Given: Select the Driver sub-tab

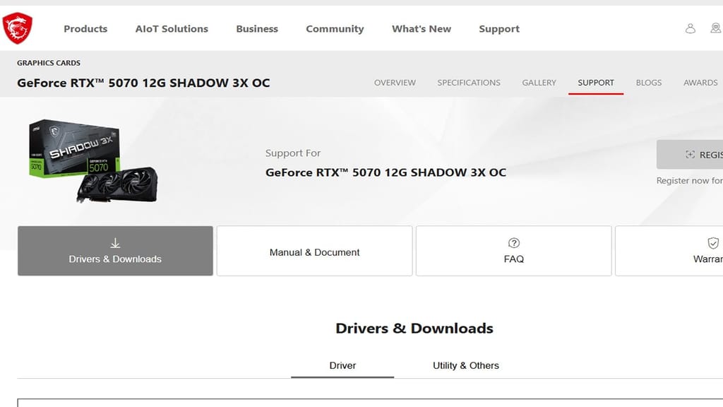Looking at the screenshot, I should tap(342, 365).
